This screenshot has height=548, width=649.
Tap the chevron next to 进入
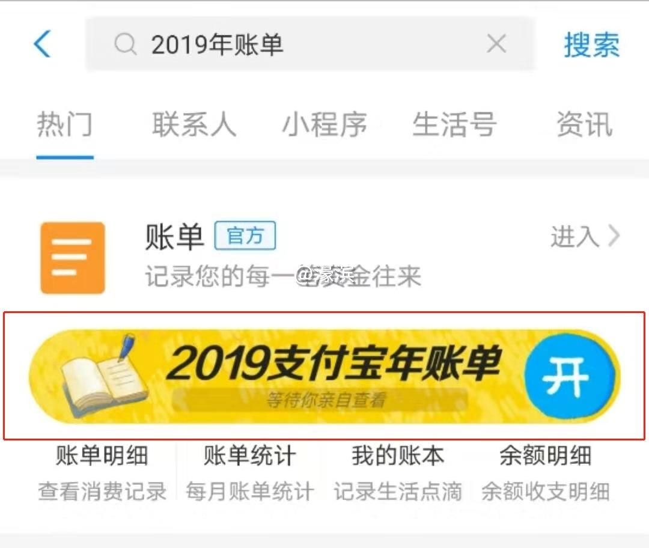pos(614,236)
